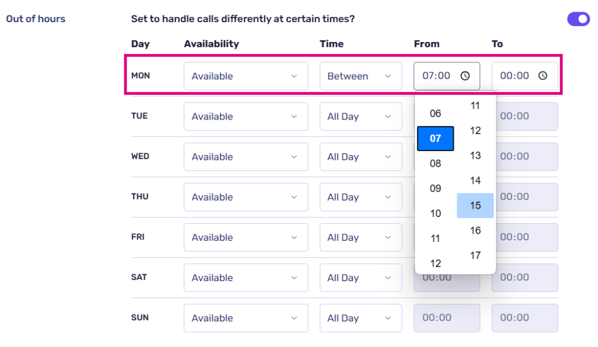Viewport: 598px width, 347px height.
Task: Expand Tuesday's Availability dropdown
Action: [x=245, y=117]
